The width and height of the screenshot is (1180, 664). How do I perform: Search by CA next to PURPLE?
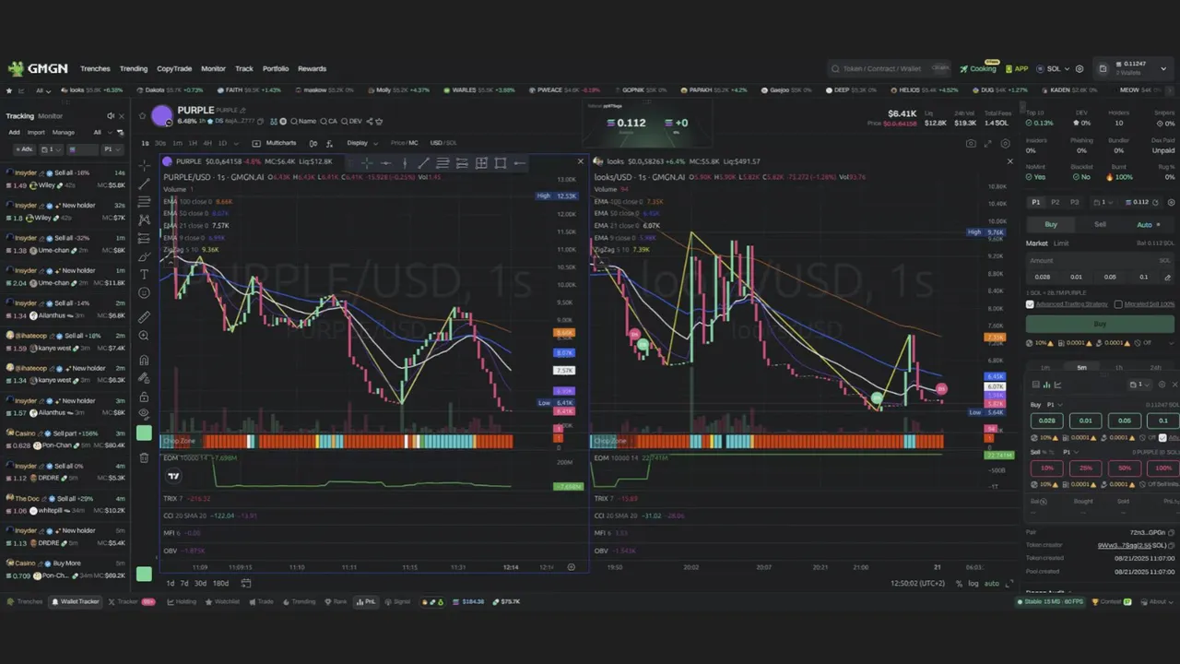pos(329,122)
